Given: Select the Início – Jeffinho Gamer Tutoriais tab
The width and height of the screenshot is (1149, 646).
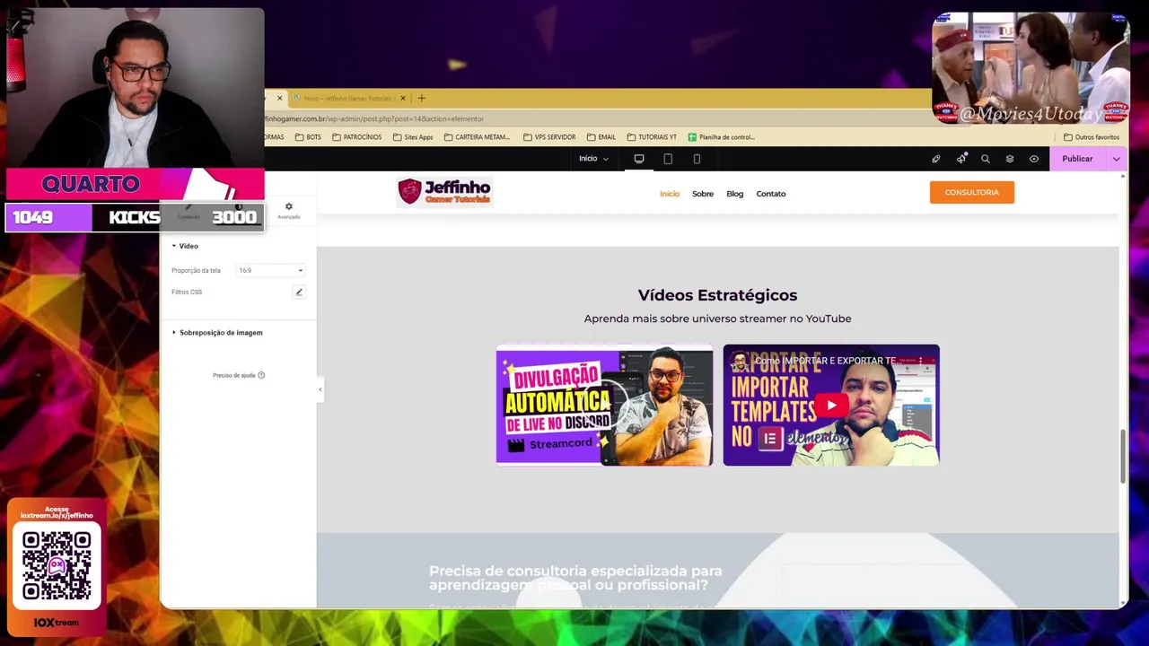Looking at the screenshot, I should [348, 98].
